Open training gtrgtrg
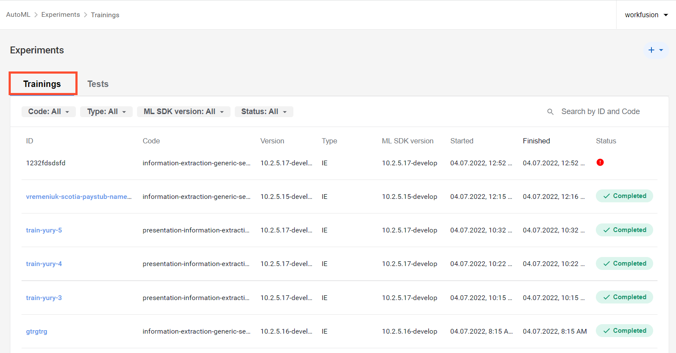 pos(37,331)
